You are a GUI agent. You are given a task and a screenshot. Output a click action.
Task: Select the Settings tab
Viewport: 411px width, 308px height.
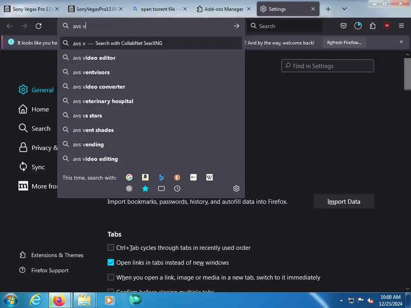pyautogui.click(x=288, y=9)
